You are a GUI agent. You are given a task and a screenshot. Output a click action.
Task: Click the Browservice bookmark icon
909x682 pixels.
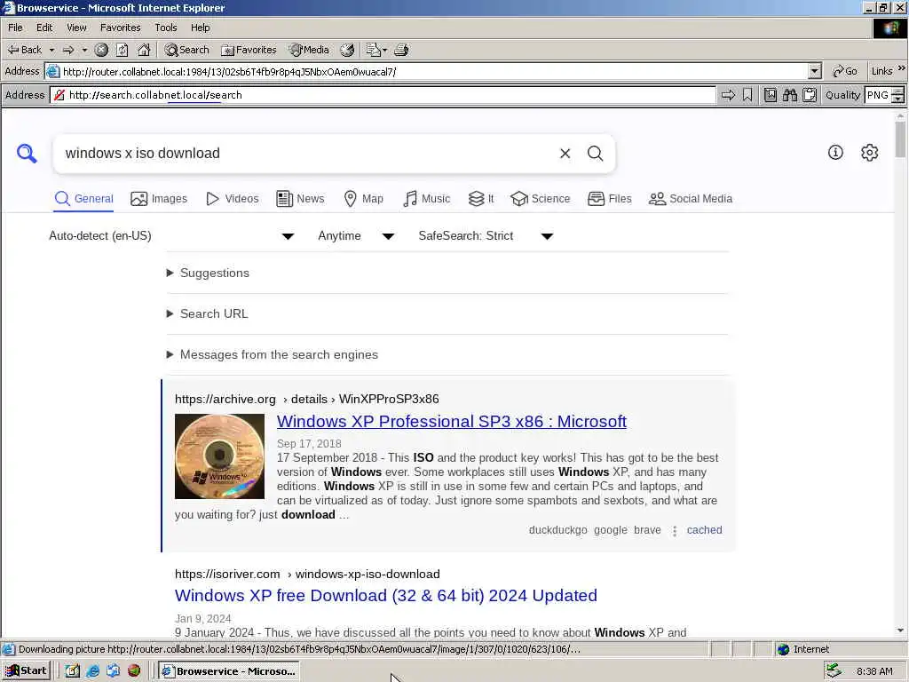[x=747, y=95]
